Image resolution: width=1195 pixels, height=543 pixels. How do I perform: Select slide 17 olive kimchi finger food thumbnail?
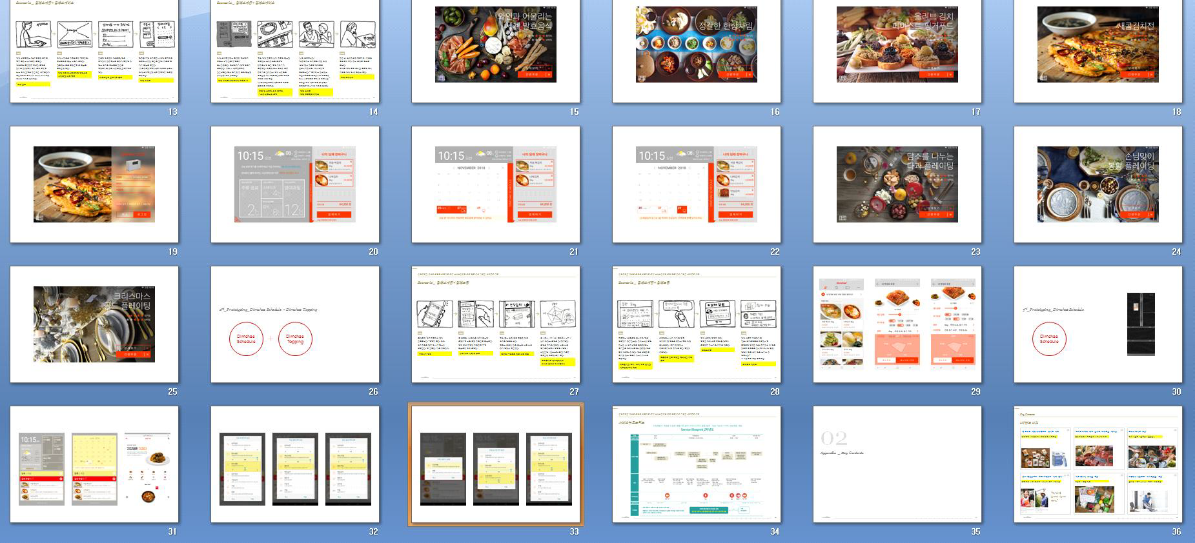tap(897, 51)
